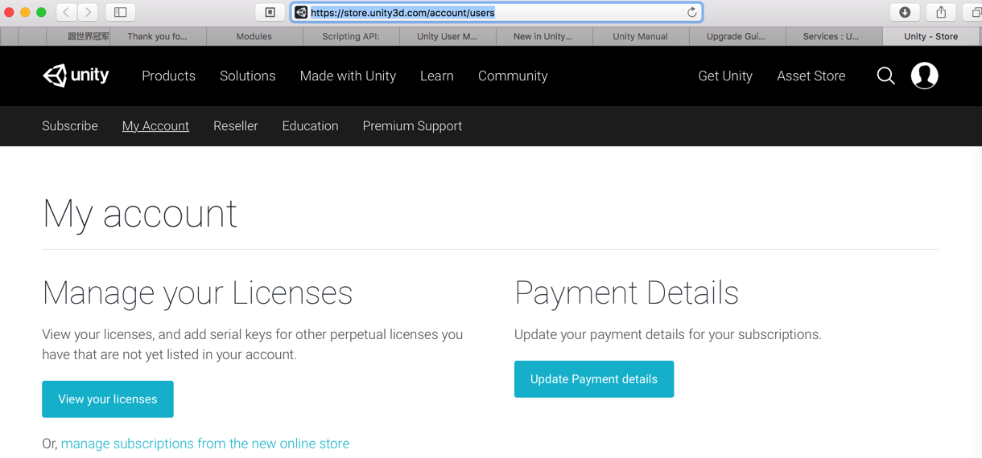Switch to the Modules tab
The image size is (982, 458).
254,36
